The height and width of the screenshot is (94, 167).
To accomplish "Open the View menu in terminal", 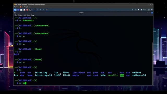I will (28, 15).
